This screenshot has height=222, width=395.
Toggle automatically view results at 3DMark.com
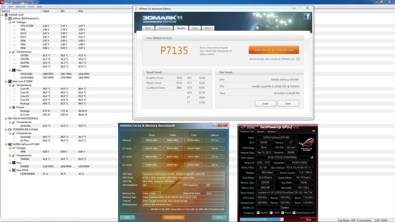point(298,59)
